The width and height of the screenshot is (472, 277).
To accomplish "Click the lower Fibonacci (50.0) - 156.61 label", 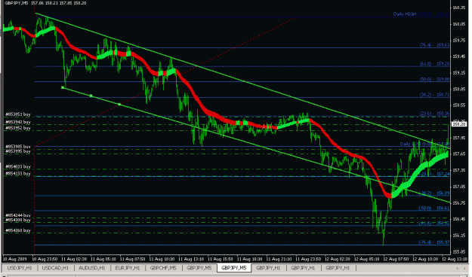I will tap(435, 209).
